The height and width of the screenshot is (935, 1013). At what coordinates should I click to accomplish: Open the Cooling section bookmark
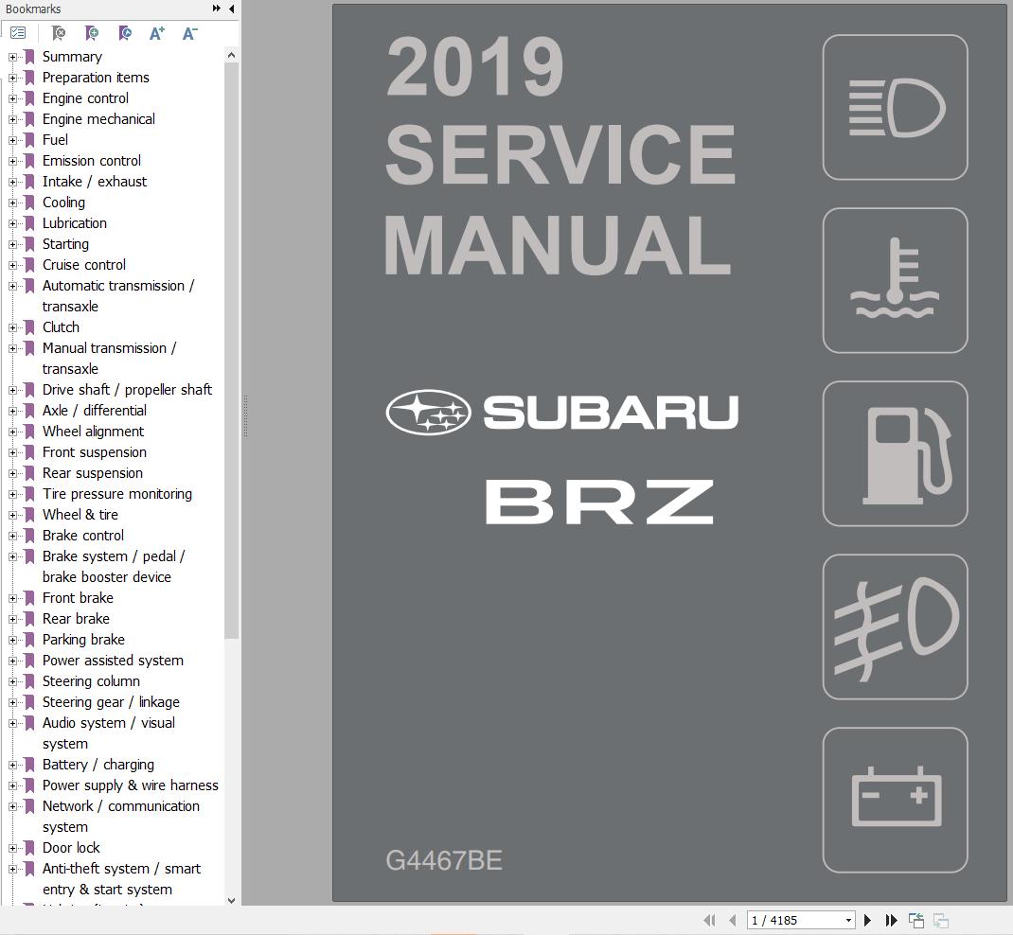[63, 203]
